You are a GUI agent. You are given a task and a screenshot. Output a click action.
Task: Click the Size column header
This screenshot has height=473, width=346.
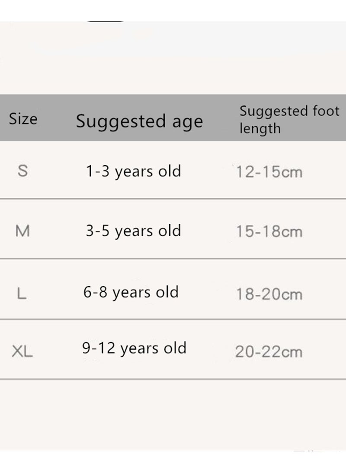point(23,118)
